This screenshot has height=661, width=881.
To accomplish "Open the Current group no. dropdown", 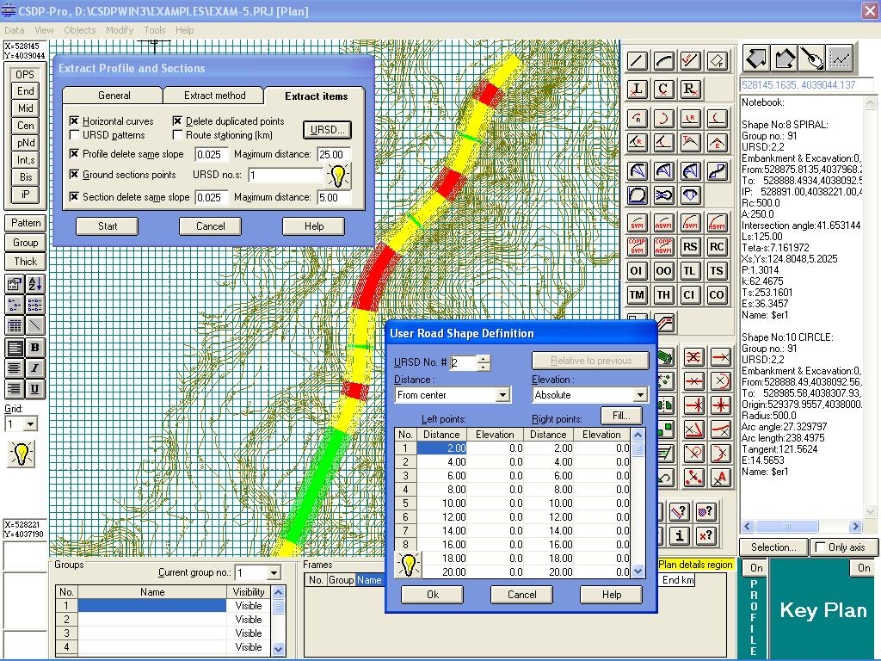I will (x=274, y=572).
